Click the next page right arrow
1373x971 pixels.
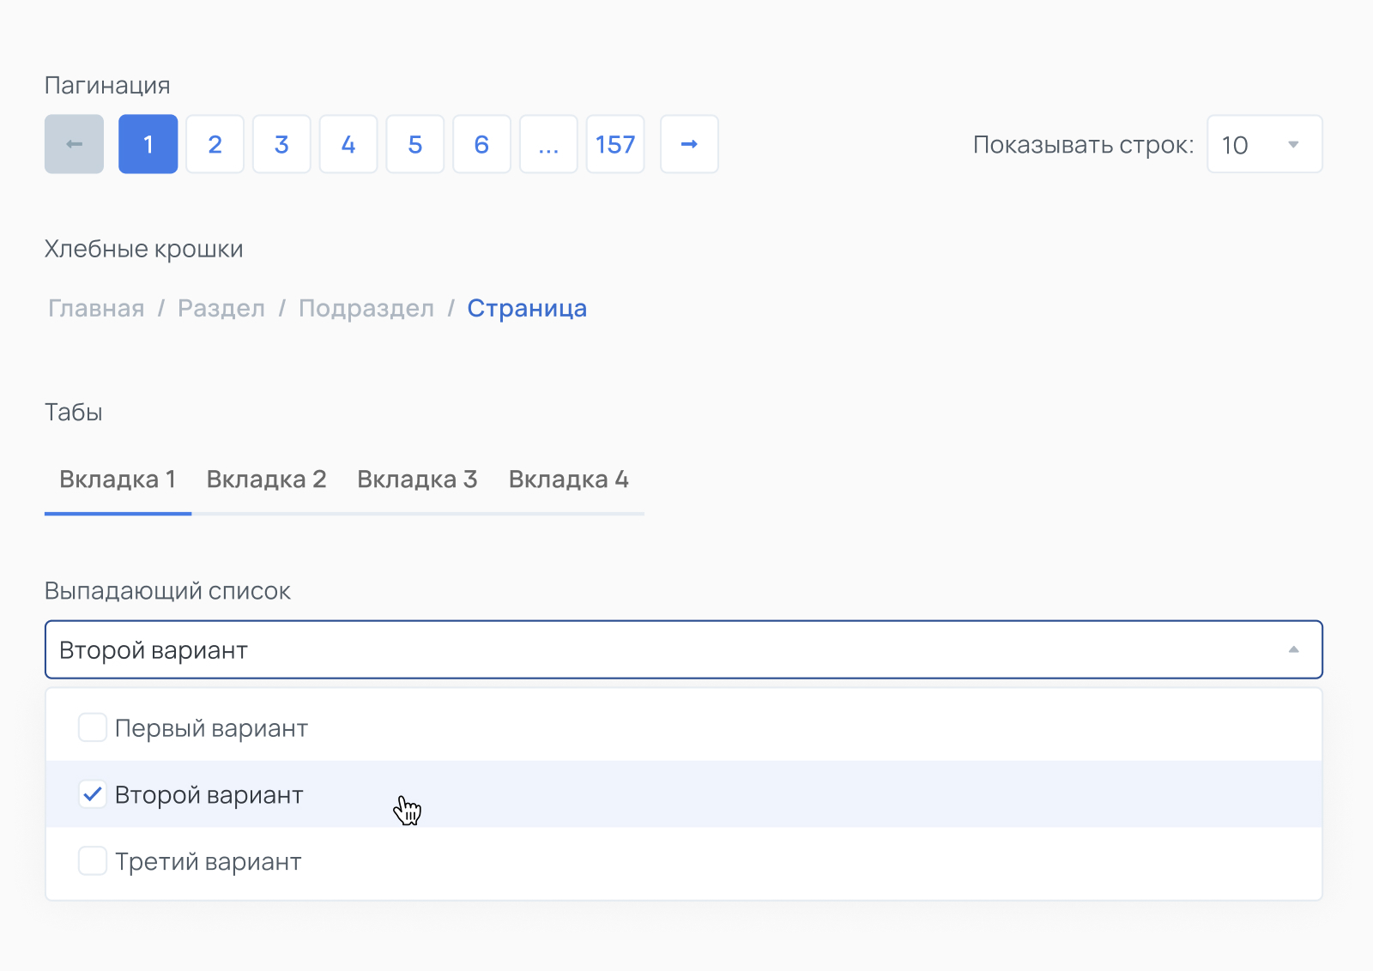click(689, 144)
